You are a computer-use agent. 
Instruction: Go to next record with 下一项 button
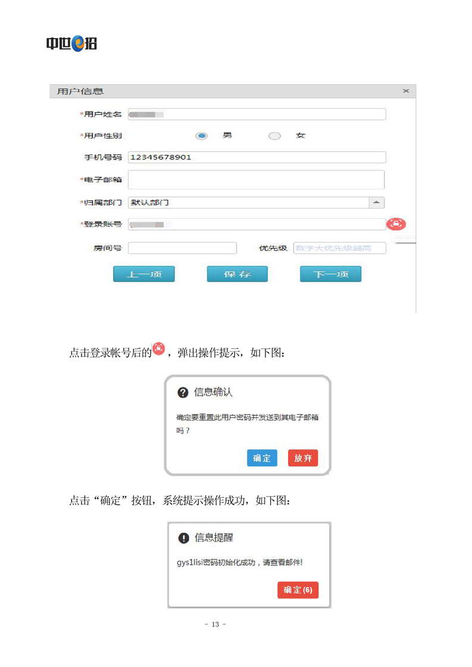pos(330,274)
